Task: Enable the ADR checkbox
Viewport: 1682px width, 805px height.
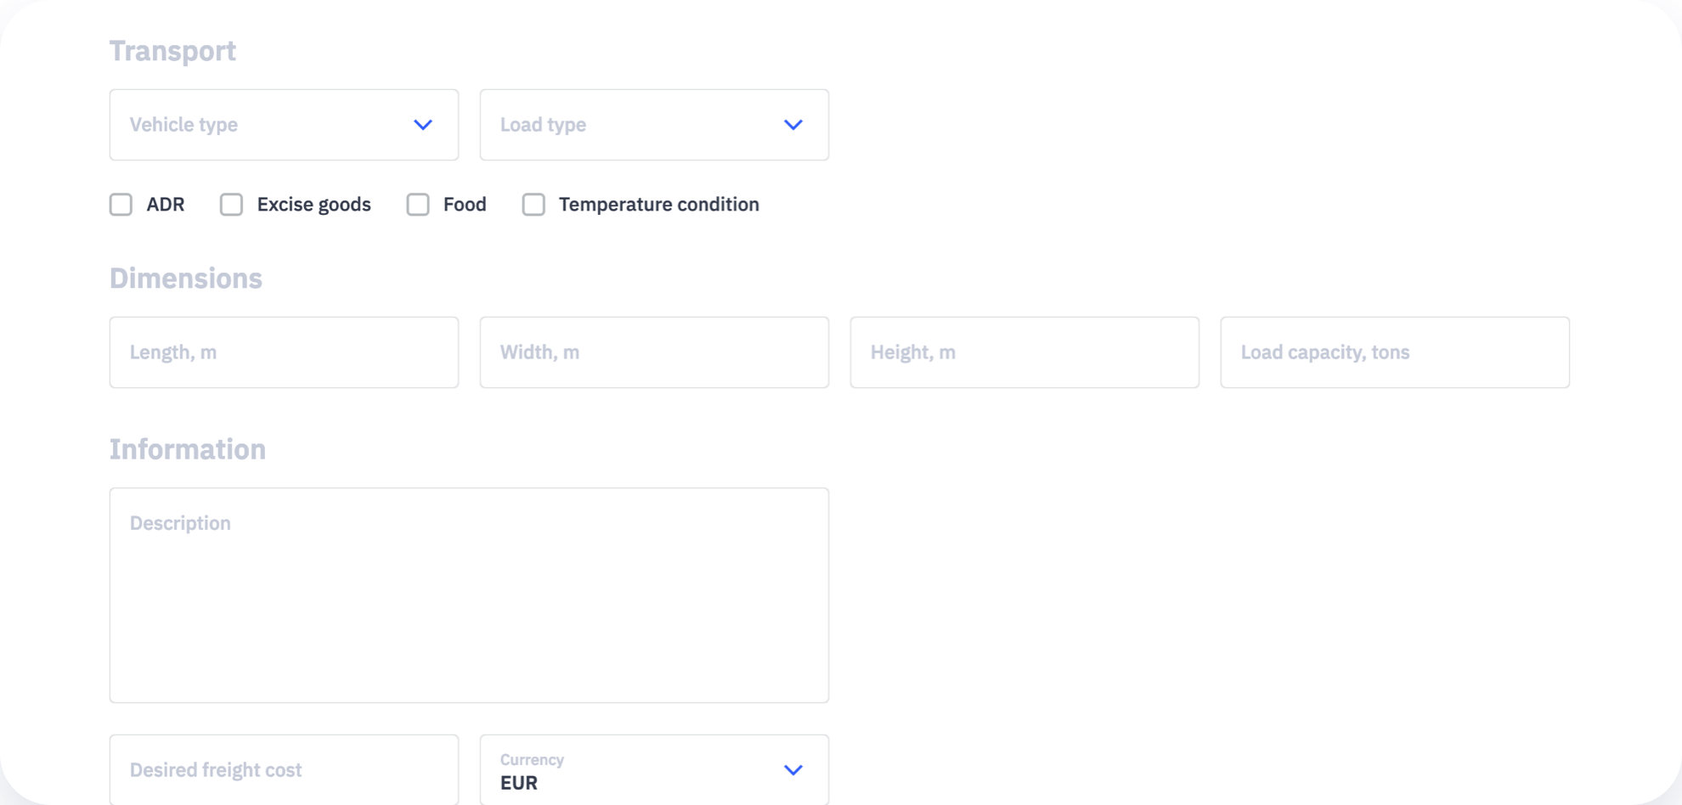Action: click(x=121, y=205)
